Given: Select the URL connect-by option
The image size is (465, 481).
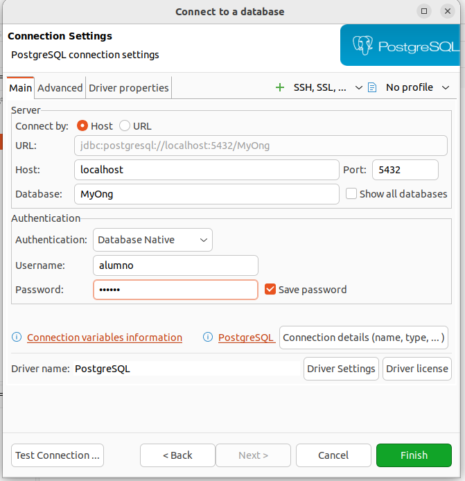Looking at the screenshot, I should coord(125,126).
